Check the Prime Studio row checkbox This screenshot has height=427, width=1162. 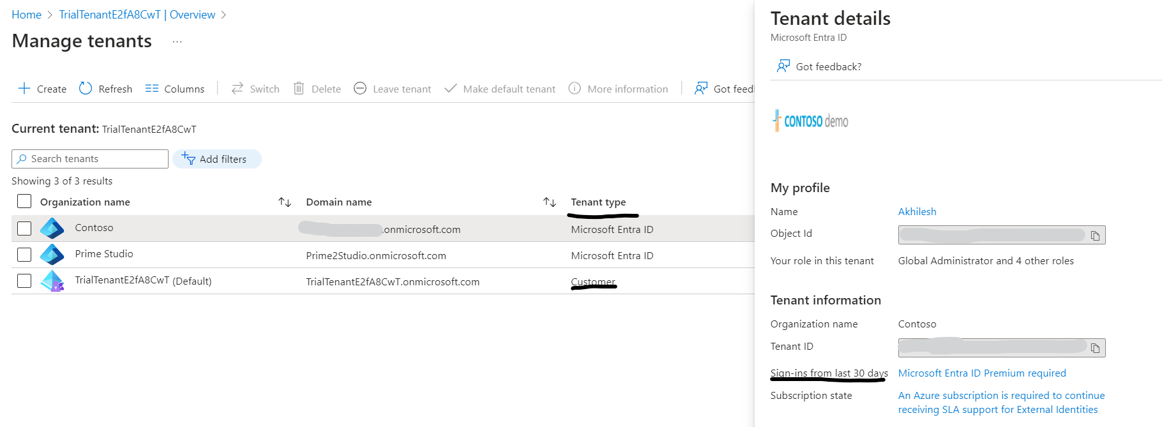point(24,255)
